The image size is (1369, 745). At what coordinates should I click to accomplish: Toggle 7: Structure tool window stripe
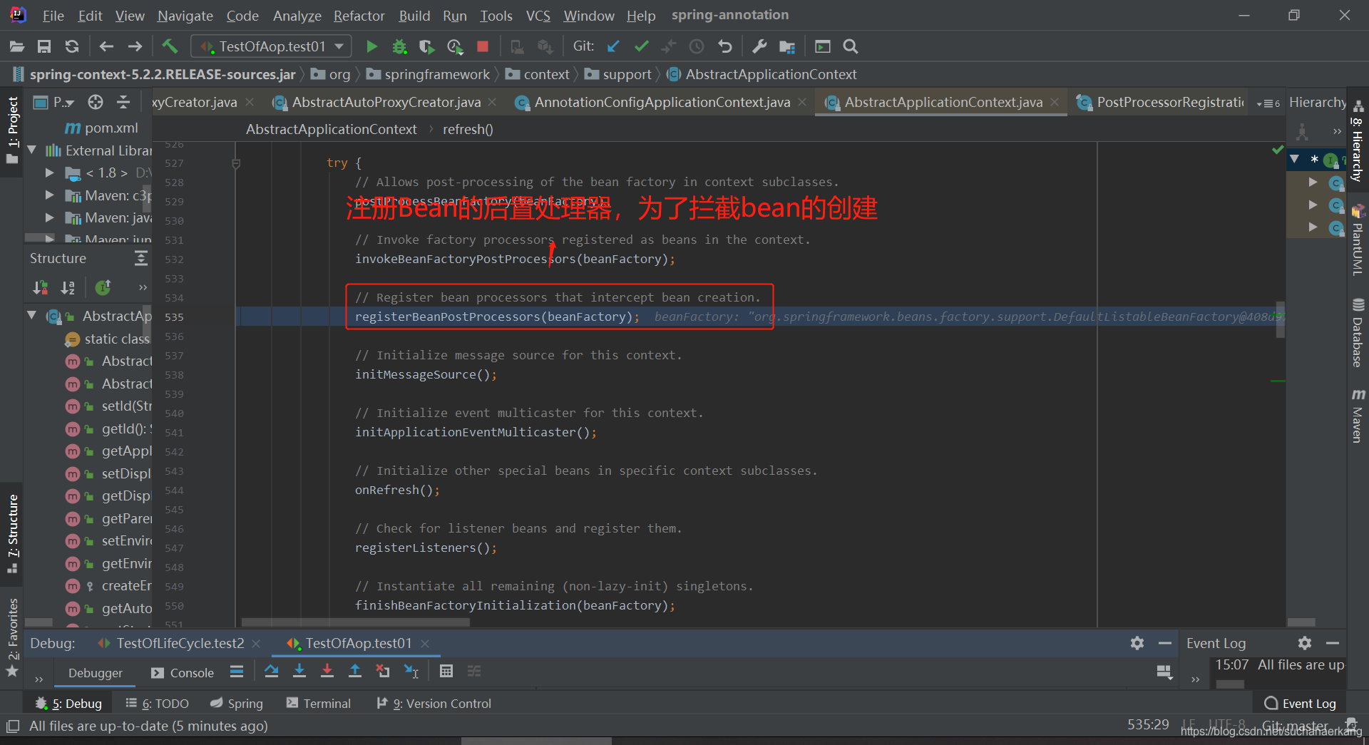pos(12,533)
